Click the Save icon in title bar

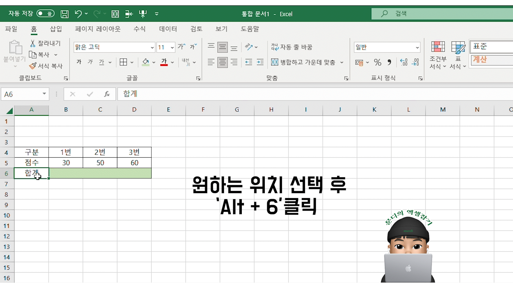click(x=64, y=14)
